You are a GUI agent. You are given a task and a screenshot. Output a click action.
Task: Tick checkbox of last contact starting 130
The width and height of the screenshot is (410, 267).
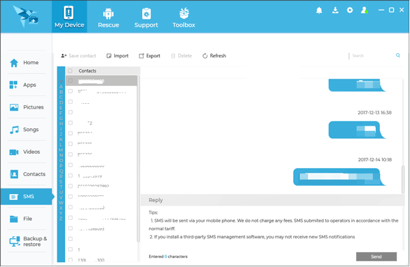pos(70,259)
